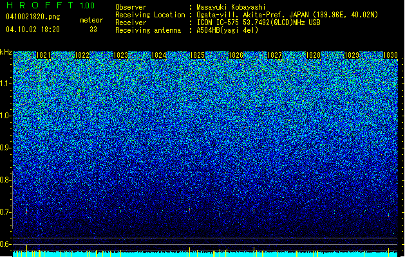Click the HROFFT 1.00 title text
405x257 pixels.
pyautogui.click(x=51, y=5)
